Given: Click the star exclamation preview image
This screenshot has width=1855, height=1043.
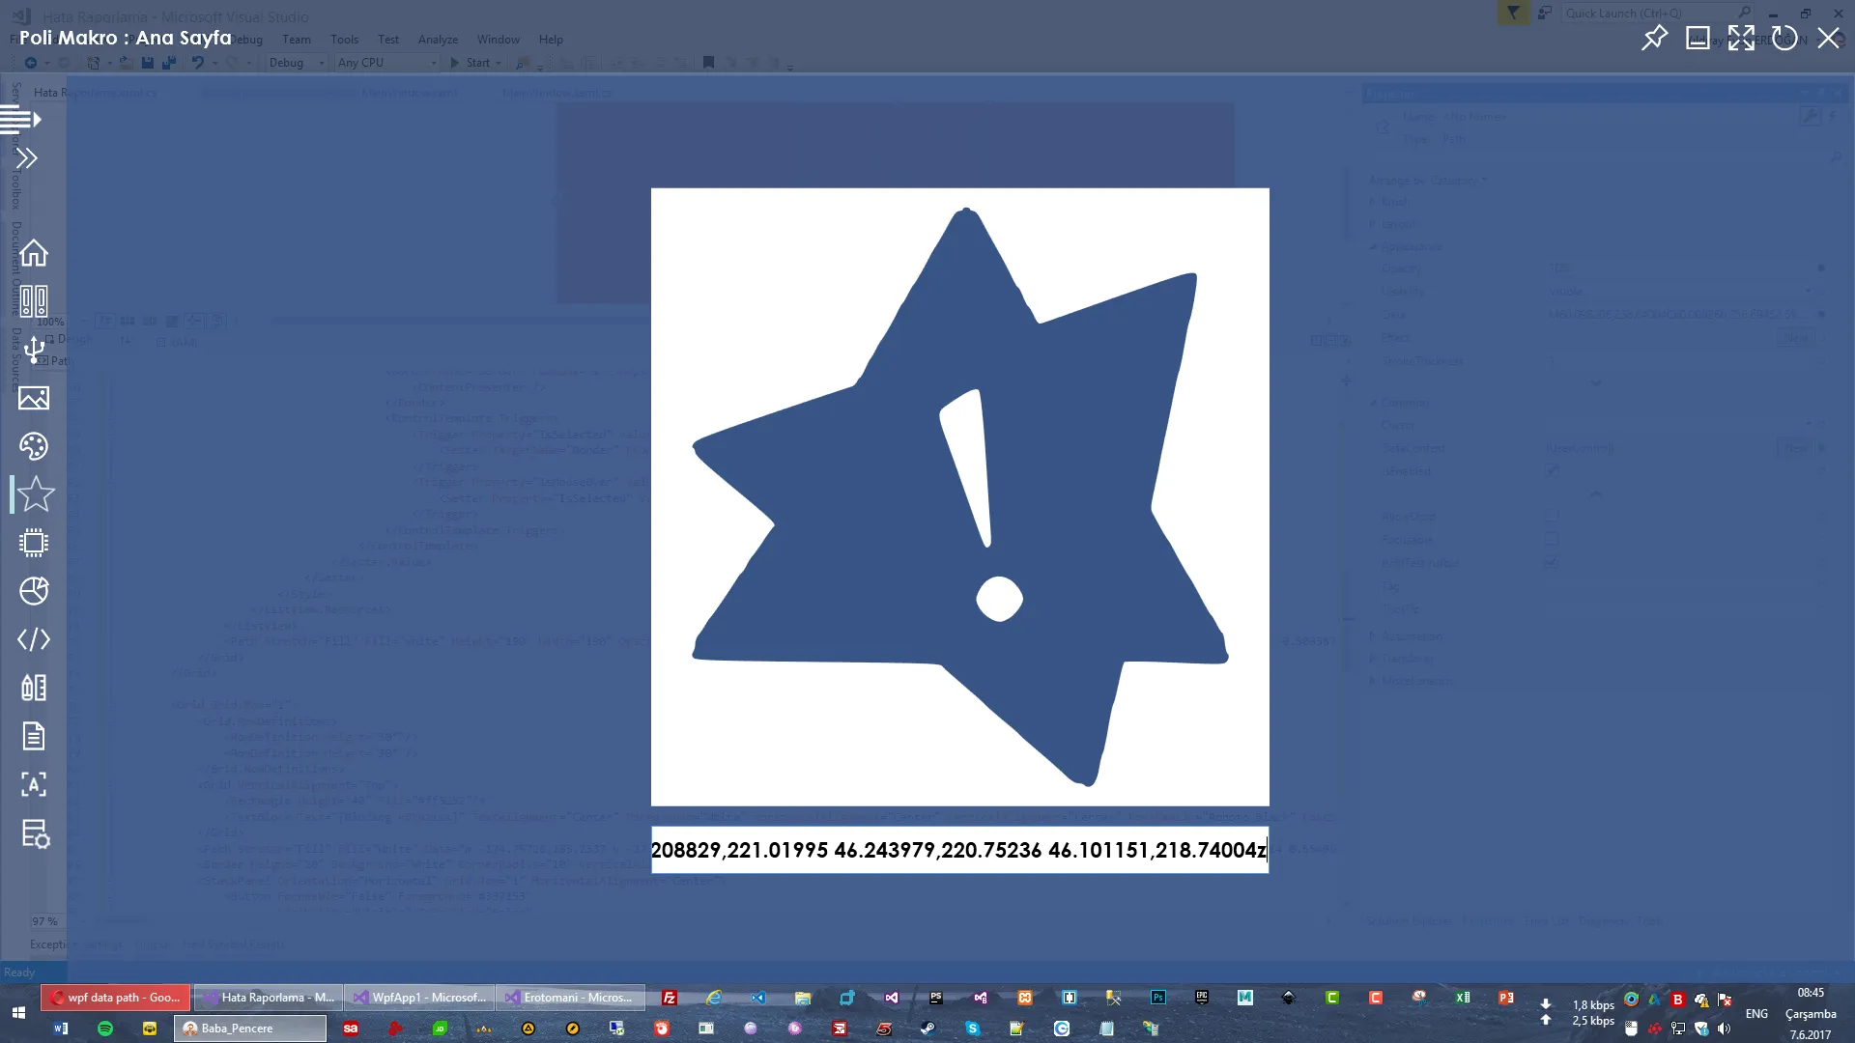Looking at the screenshot, I should (x=959, y=496).
